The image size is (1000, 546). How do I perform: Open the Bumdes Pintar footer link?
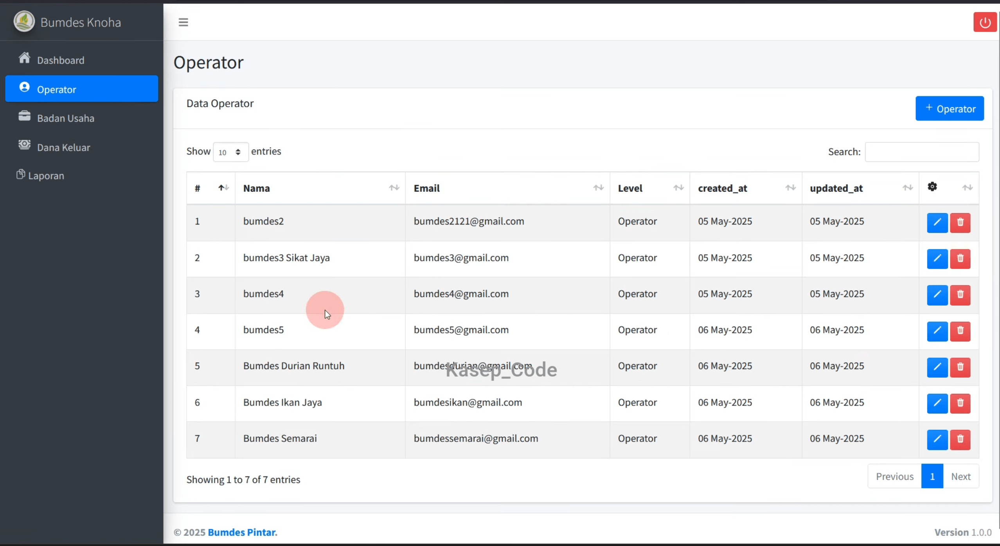pyautogui.click(x=242, y=532)
